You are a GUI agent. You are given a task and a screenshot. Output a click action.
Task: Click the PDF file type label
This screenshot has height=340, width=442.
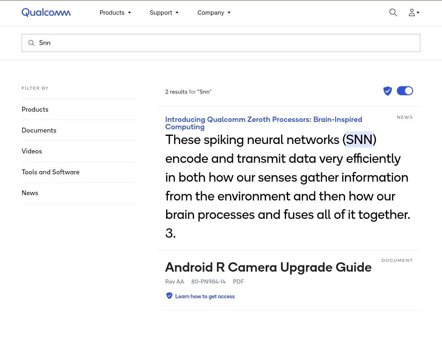tap(239, 281)
